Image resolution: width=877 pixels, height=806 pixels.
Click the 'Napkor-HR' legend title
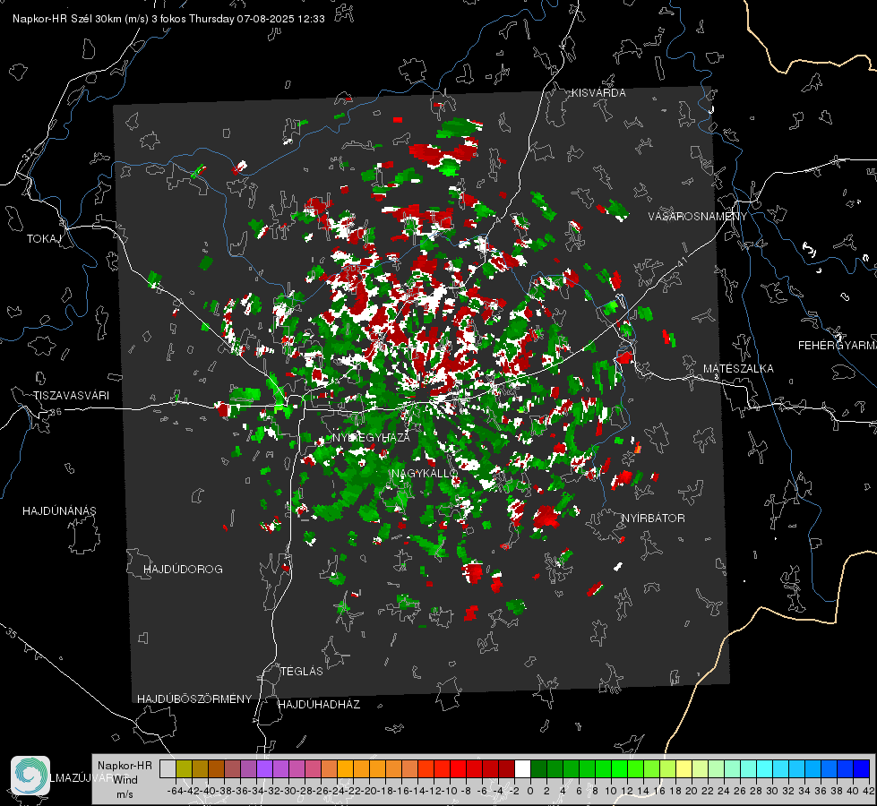point(125,766)
